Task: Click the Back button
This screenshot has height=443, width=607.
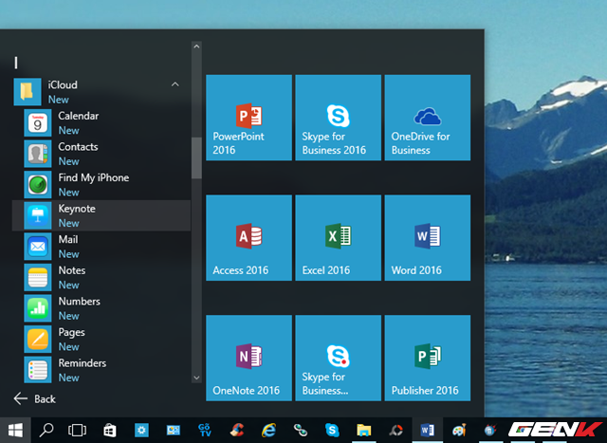Action: click(35, 399)
